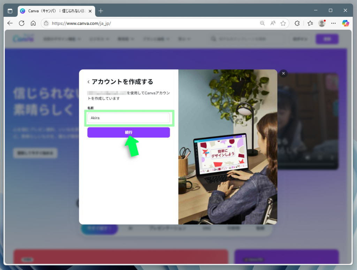The height and width of the screenshot is (270, 357).
Task: Open the Edge settings menu via the three dots
Action: [x=333, y=23]
